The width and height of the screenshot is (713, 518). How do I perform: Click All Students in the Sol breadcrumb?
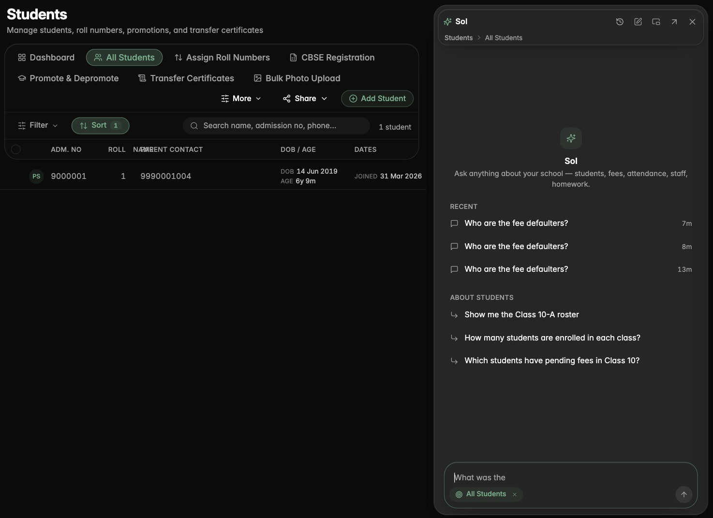pyautogui.click(x=504, y=38)
